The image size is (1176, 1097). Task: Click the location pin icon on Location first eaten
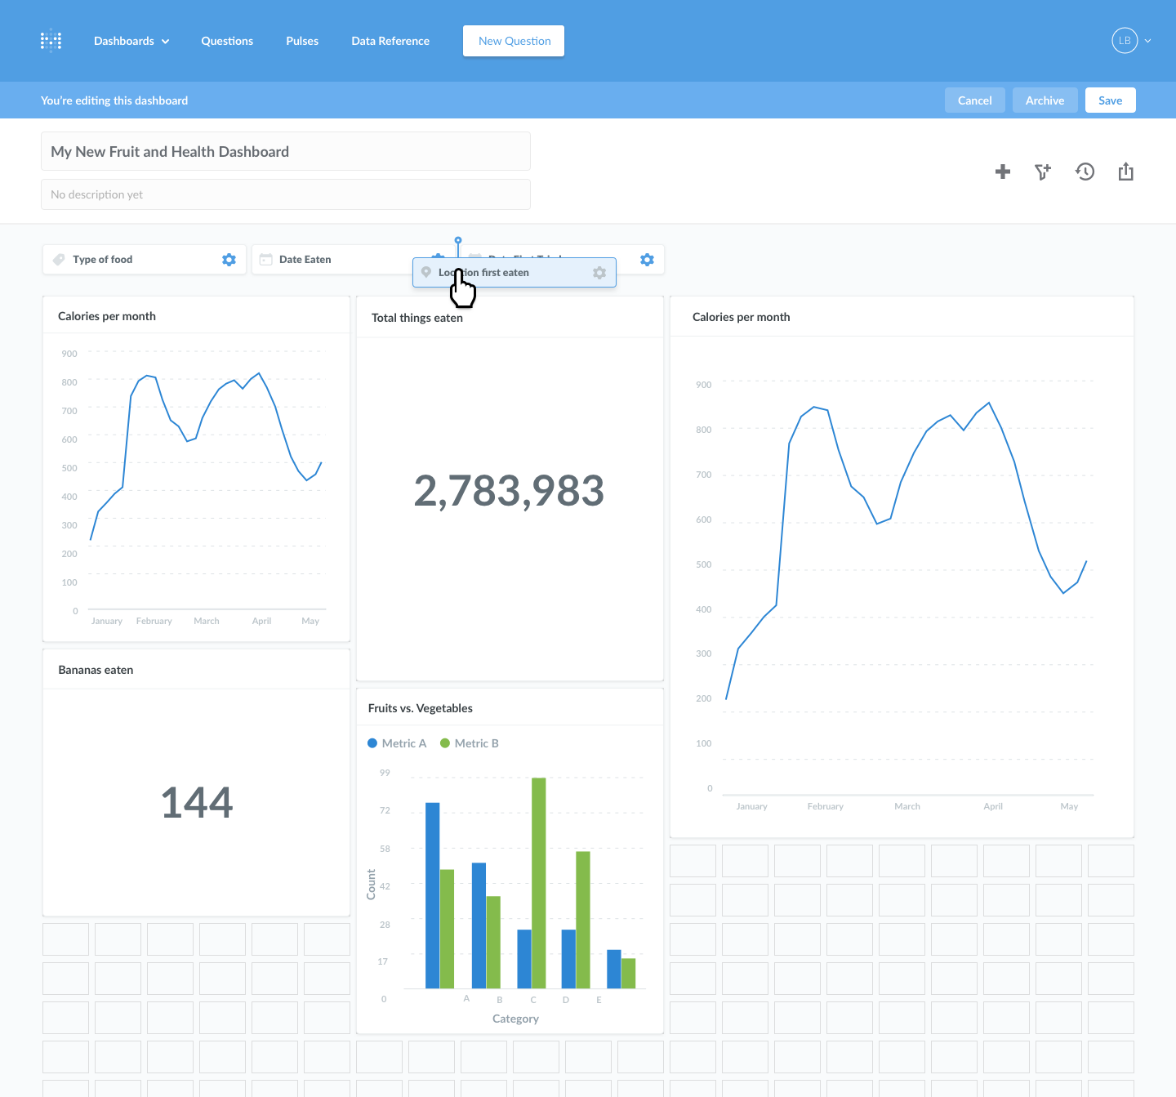point(426,272)
